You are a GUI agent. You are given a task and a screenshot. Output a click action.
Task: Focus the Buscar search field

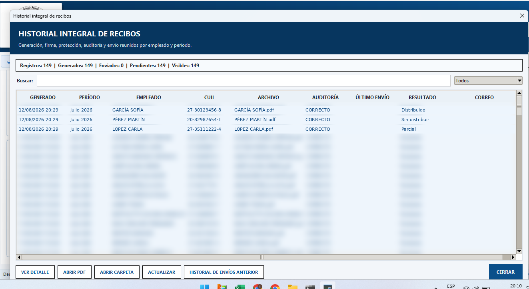coord(244,80)
